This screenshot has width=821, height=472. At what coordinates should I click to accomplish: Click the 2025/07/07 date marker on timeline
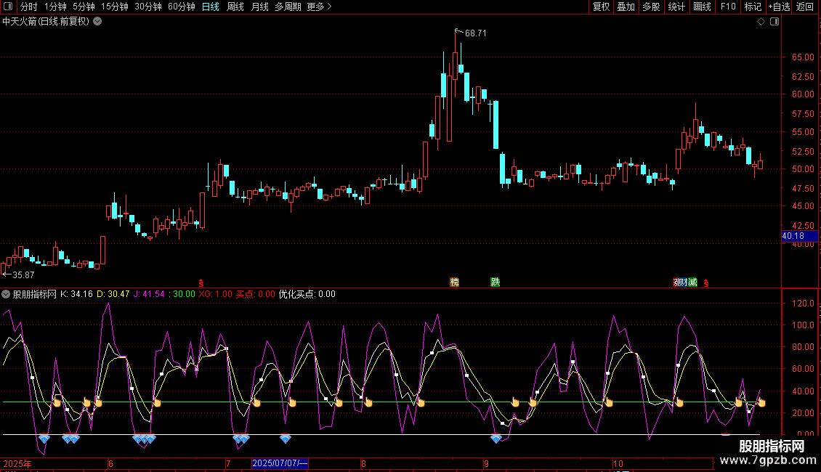pos(280,463)
